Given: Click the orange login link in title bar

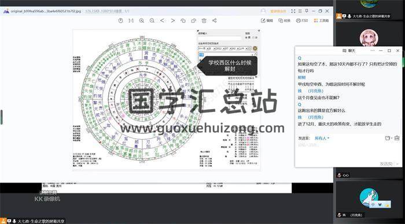Looking at the screenshot, I should [x=278, y=11].
